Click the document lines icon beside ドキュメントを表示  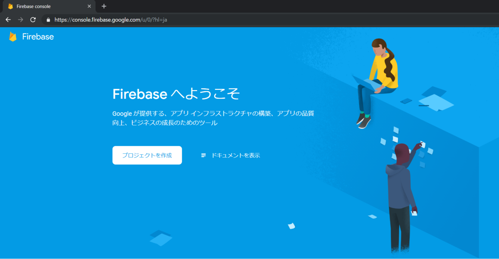[203, 155]
